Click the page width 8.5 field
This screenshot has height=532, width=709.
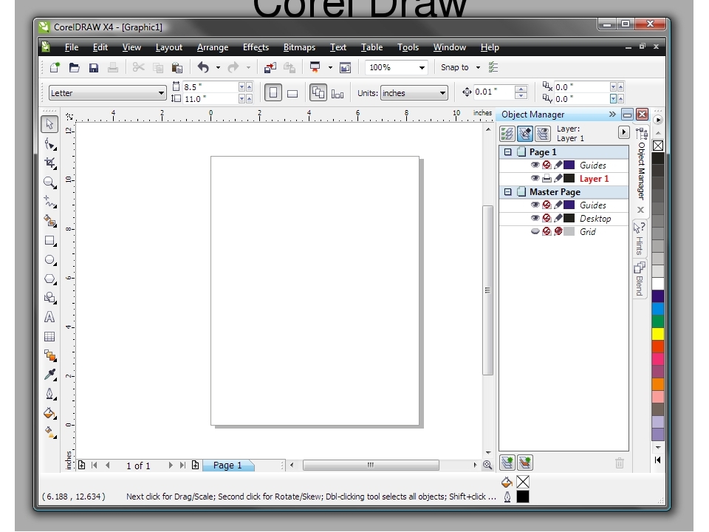pyautogui.click(x=209, y=87)
